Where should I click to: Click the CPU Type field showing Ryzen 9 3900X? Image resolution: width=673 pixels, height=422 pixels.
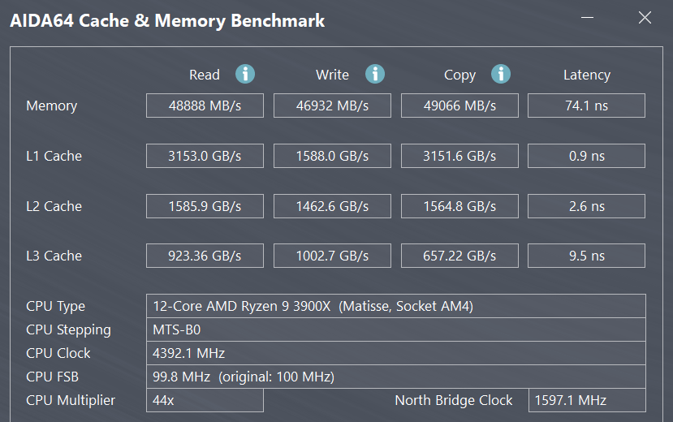pos(395,306)
